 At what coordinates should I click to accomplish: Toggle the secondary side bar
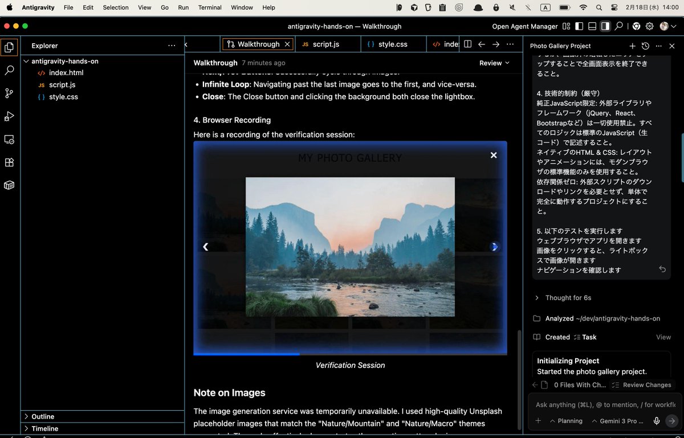pos(605,26)
